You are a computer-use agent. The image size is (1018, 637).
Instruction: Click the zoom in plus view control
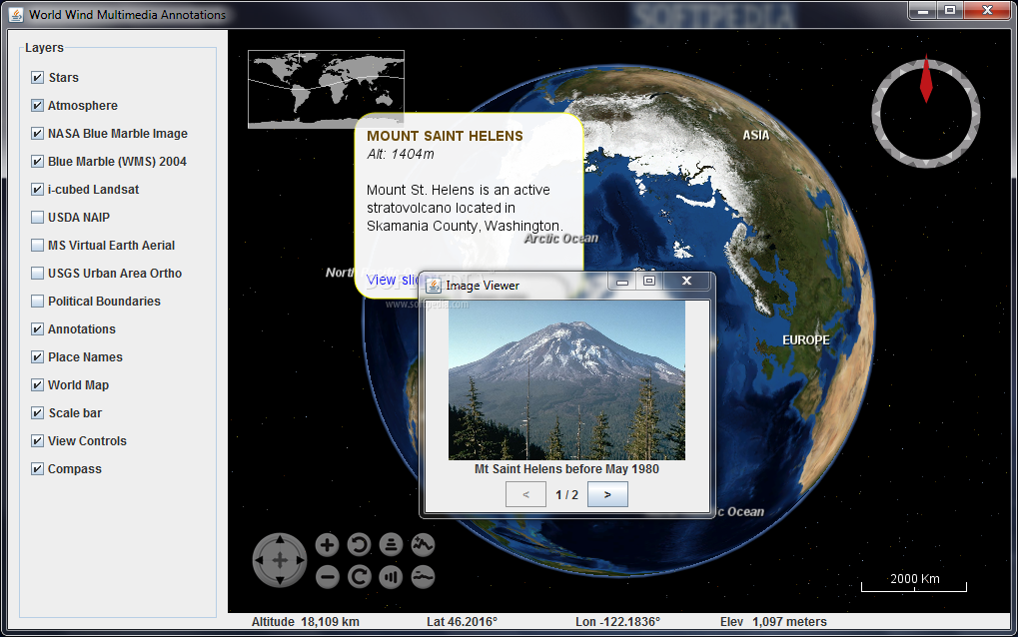[x=328, y=545]
